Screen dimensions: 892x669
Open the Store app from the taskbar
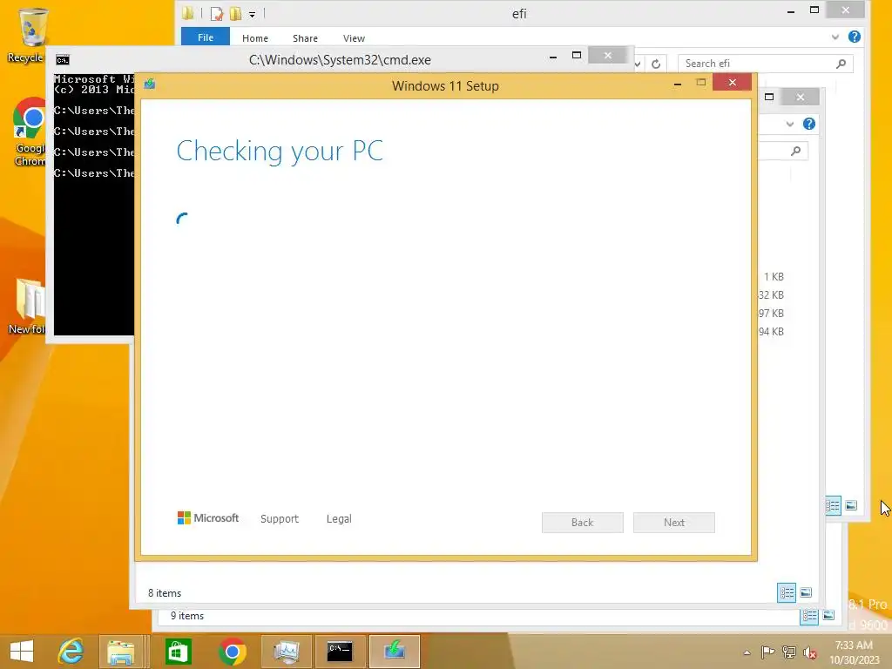pyautogui.click(x=178, y=652)
